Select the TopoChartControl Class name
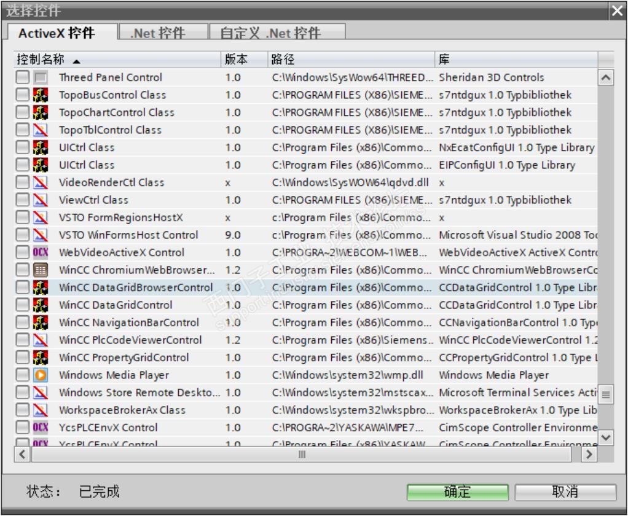This screenshot has width=628, height=516. tap(117, 112)
